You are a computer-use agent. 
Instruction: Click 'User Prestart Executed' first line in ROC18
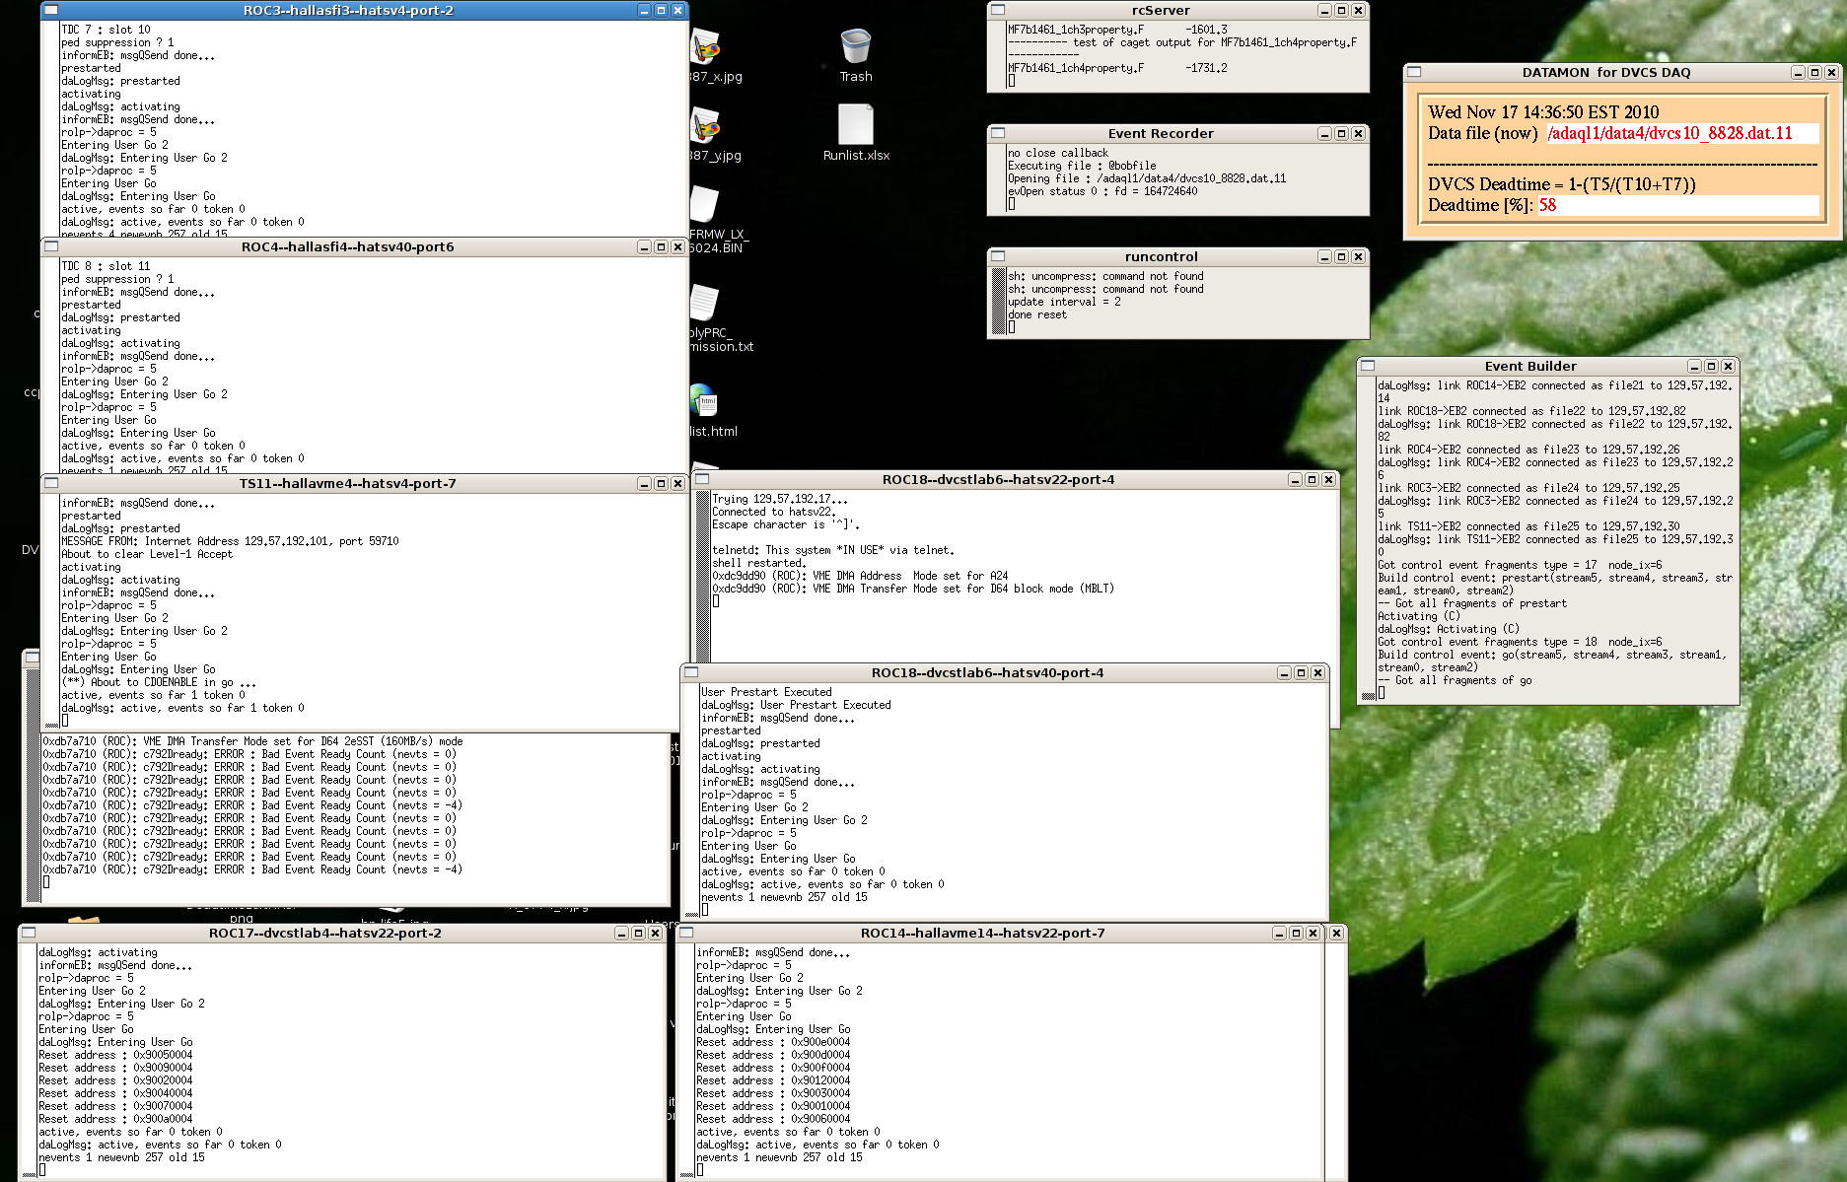[x=766, y=692]
